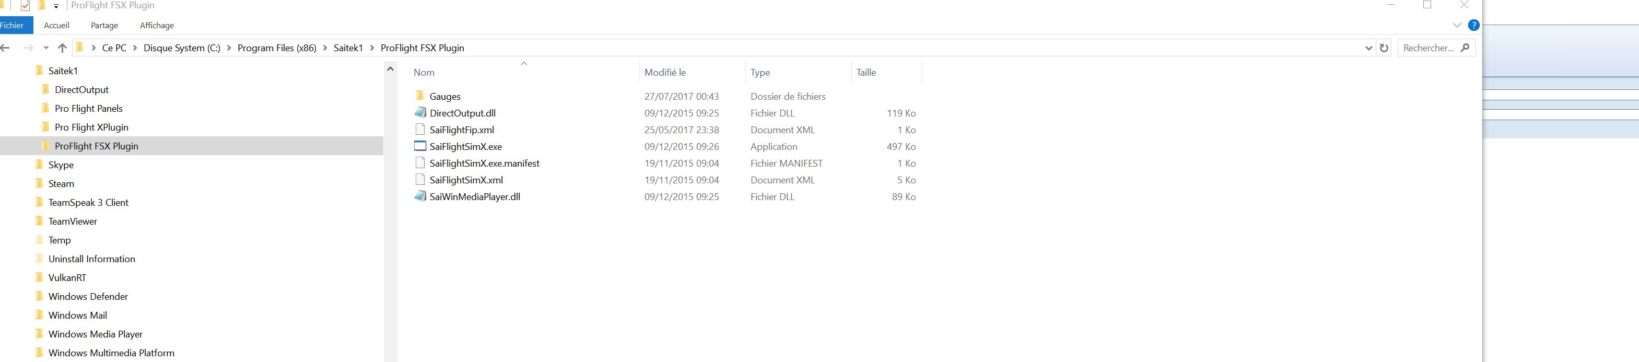This screenshot has height=362, width=1639.
Task: Expand the chevron after Saitek1 breadcrumb
Action: tap(372, 48)
